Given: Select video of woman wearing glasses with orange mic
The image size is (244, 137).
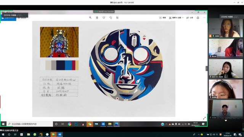Looking at the screenshot, I should pyautogui.click(x=226, y=28).
